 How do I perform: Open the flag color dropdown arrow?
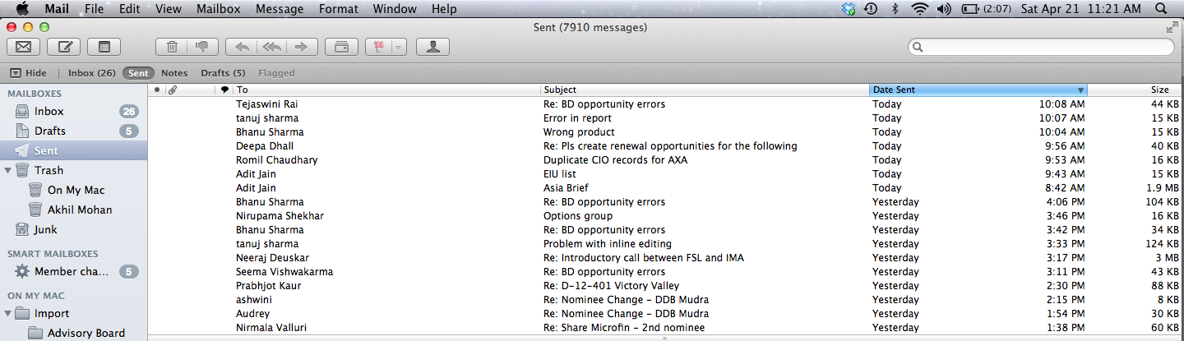[x=399, y=47]
